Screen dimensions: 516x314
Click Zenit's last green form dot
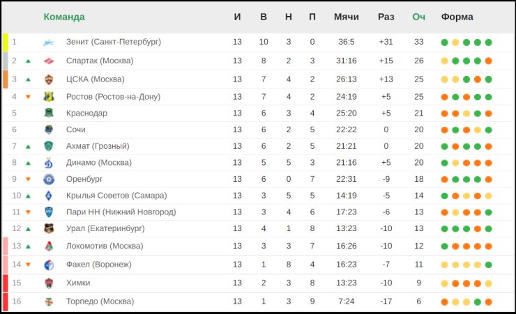pyautogui.click(x=488, y=42)
